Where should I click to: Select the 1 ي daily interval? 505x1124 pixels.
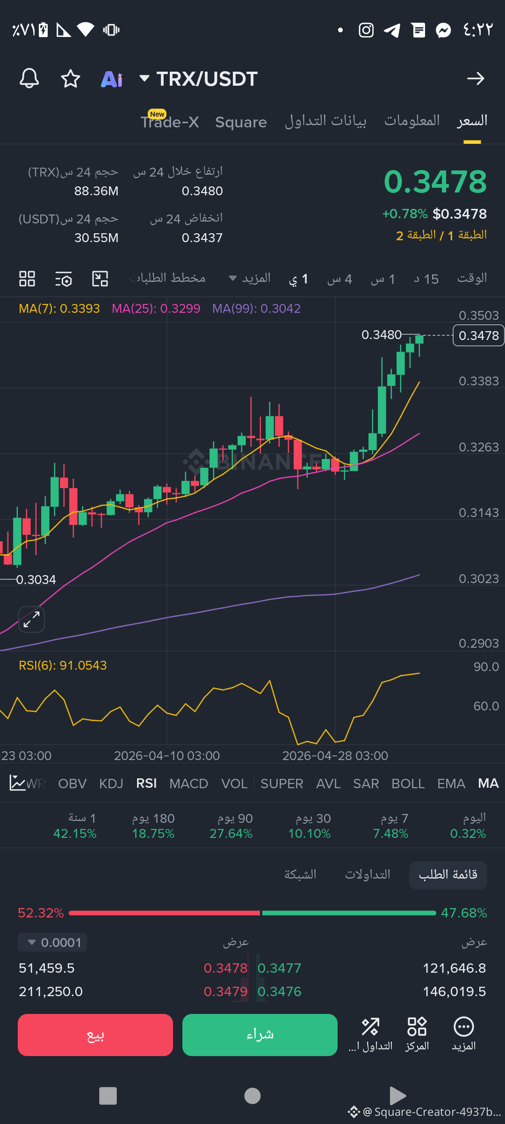click(x=298, y=279)
